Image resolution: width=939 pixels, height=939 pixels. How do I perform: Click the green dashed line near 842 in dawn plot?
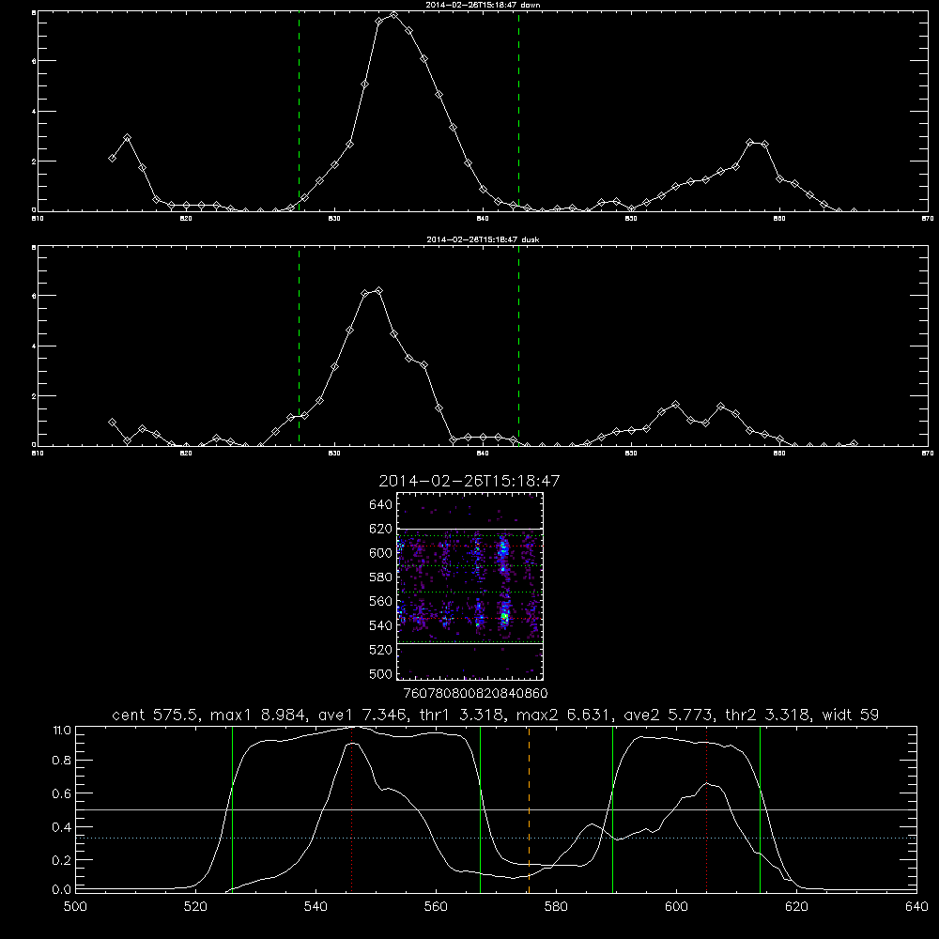tap(518, 111)
